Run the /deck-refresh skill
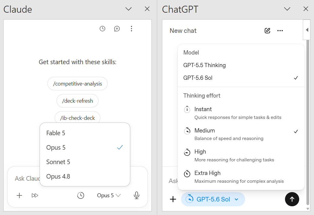This screenshot has width=314, height=215. coord(77,101)
